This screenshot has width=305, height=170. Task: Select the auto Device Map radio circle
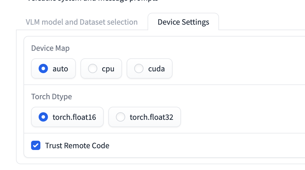pyautogui.click(x=43, y=69)
